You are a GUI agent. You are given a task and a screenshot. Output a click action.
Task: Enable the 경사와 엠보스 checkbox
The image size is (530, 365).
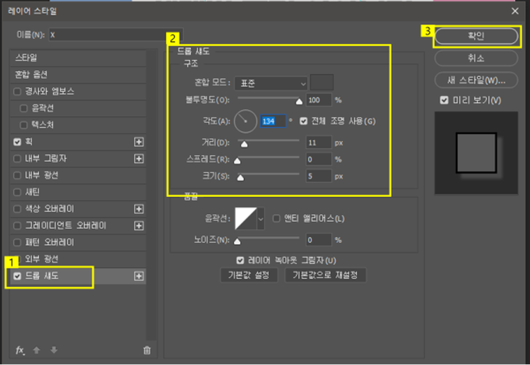(17, 92)
